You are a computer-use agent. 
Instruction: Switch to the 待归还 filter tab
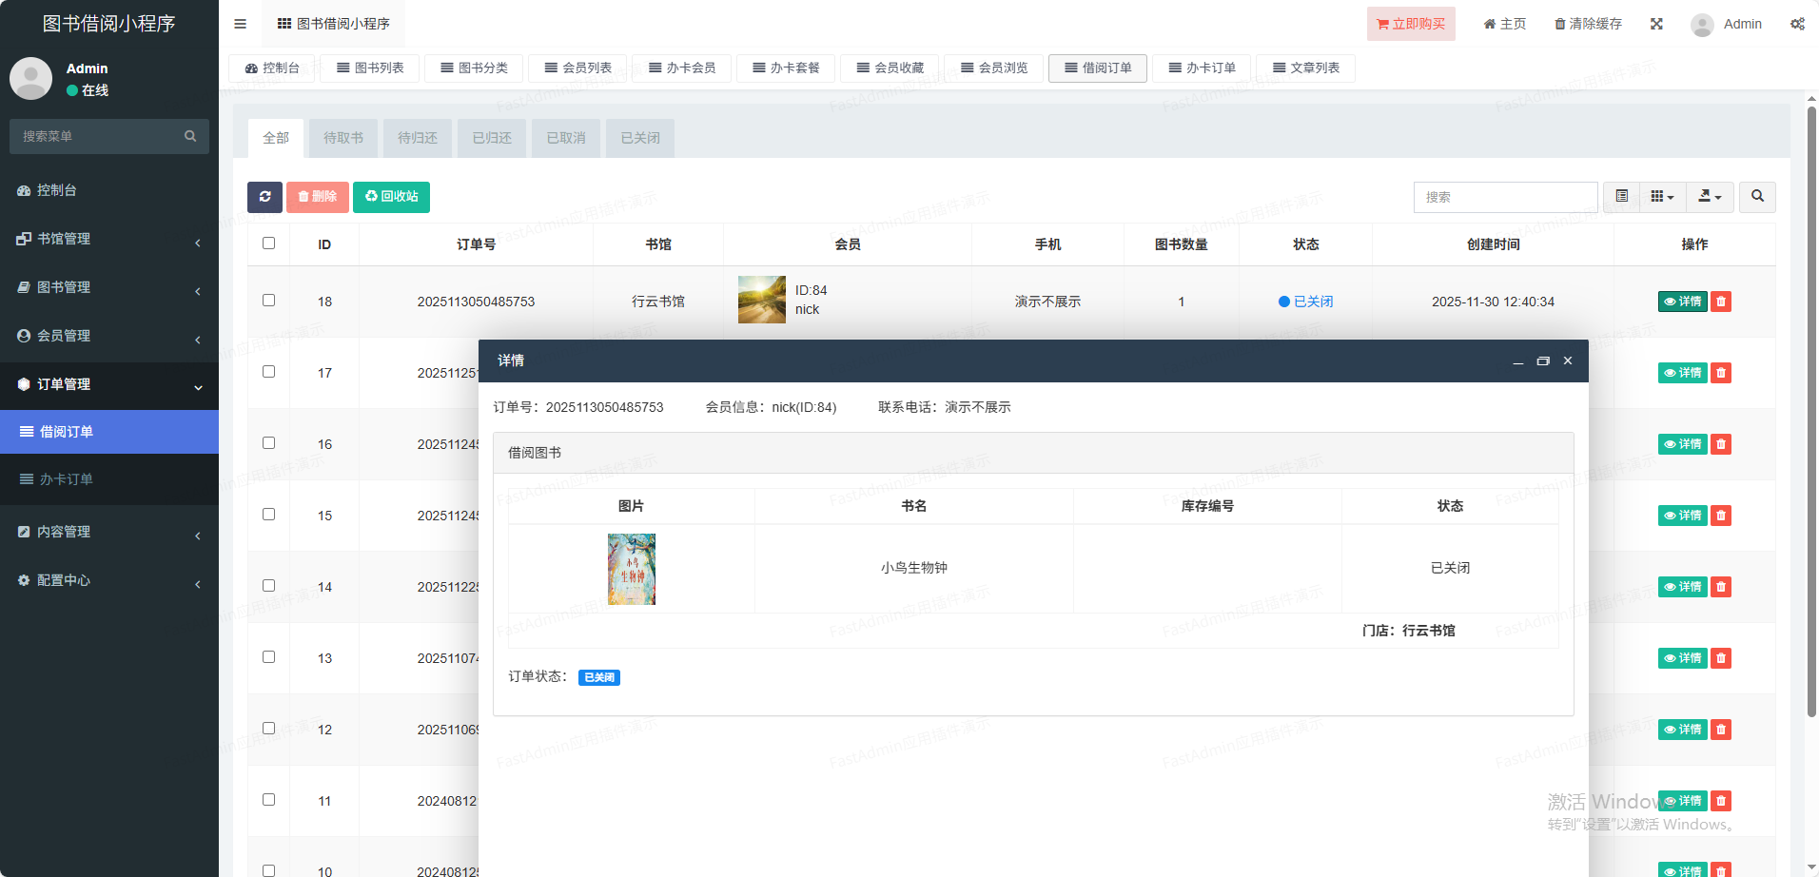tap(417, 138)
